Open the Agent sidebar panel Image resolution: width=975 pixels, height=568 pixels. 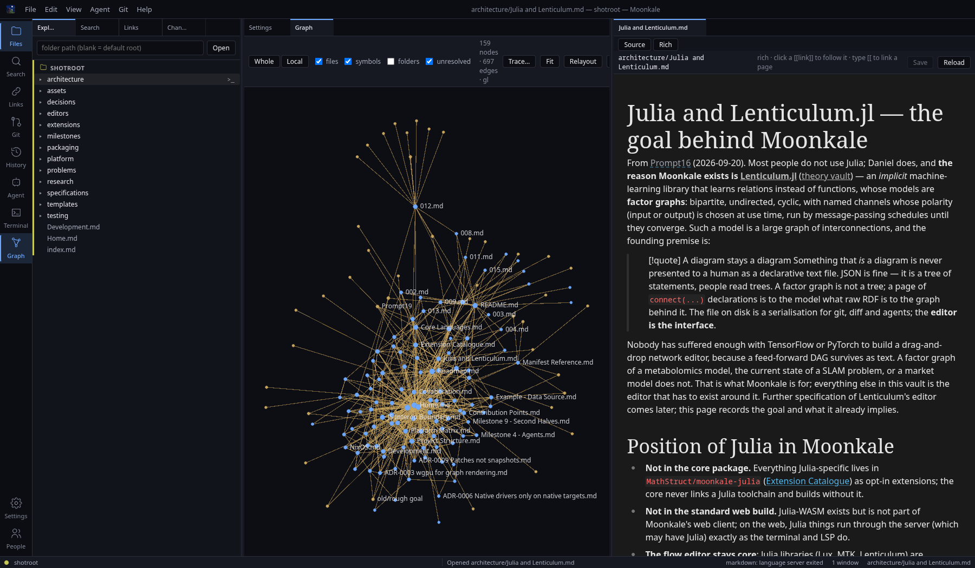(x=16, y=188)
